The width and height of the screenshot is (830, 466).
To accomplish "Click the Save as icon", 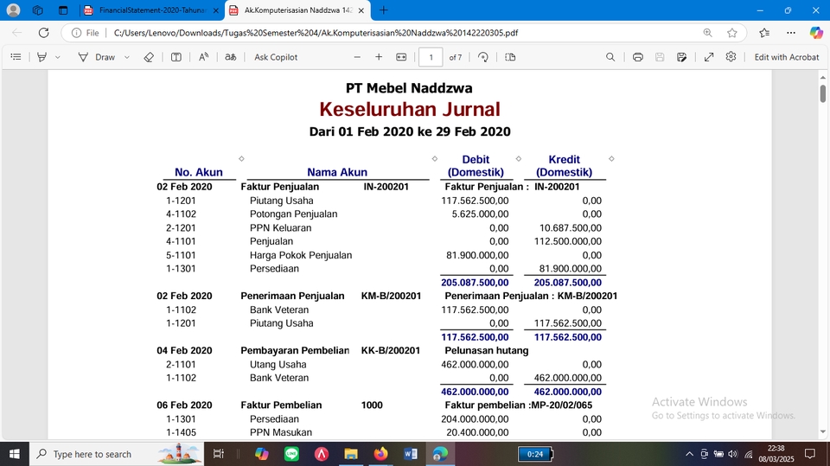I will point(682,57).
